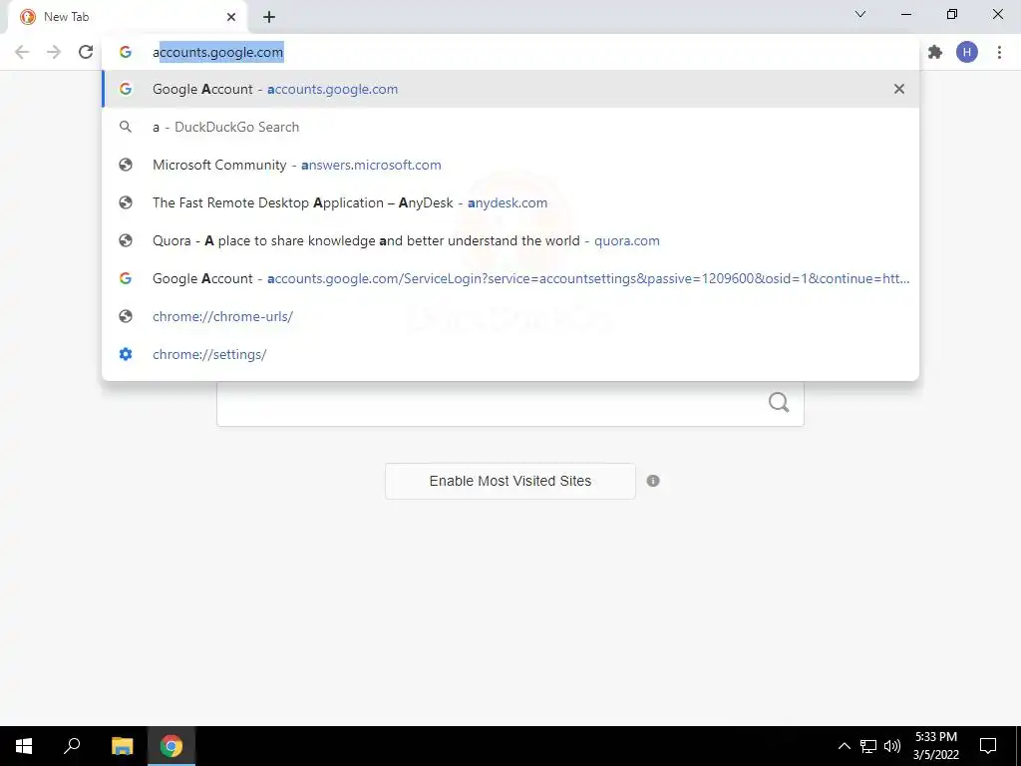Open the tab search chevron
This screenshot has height=766, width=1021.
pyautogui.click(x=860, y=14)
